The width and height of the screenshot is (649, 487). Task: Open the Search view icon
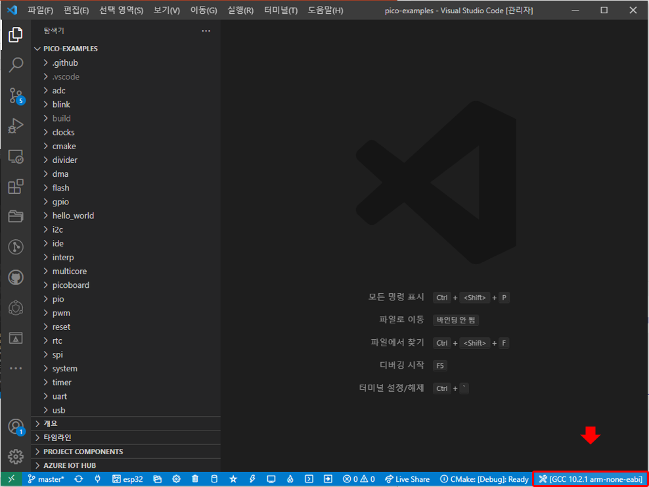click(15, 65)
